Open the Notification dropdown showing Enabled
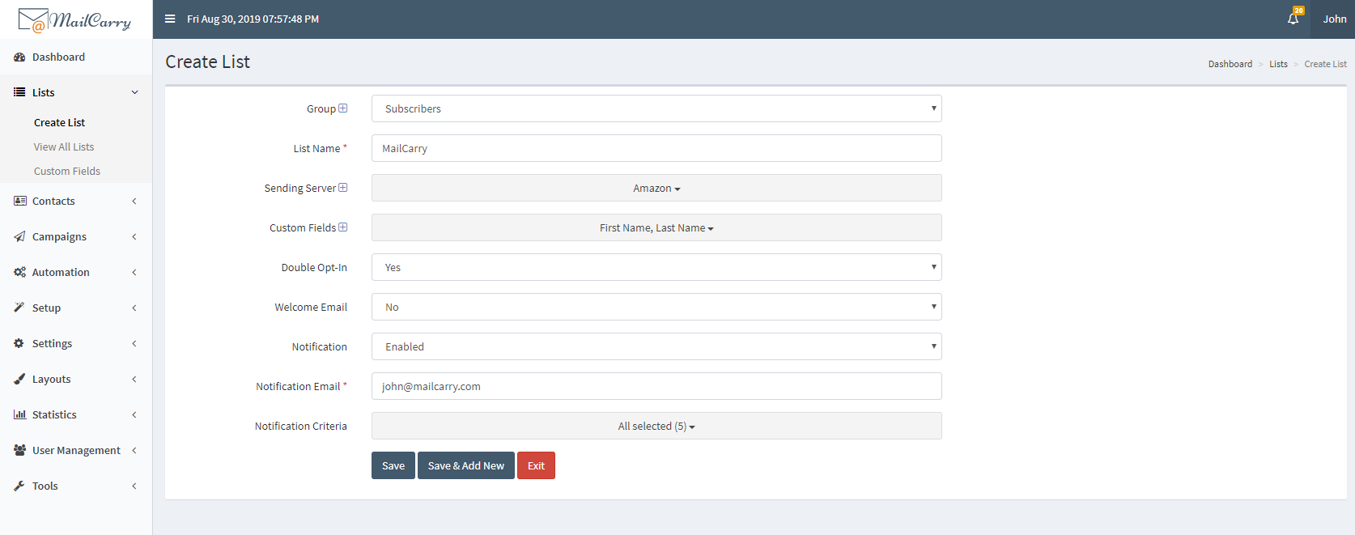 656,346
